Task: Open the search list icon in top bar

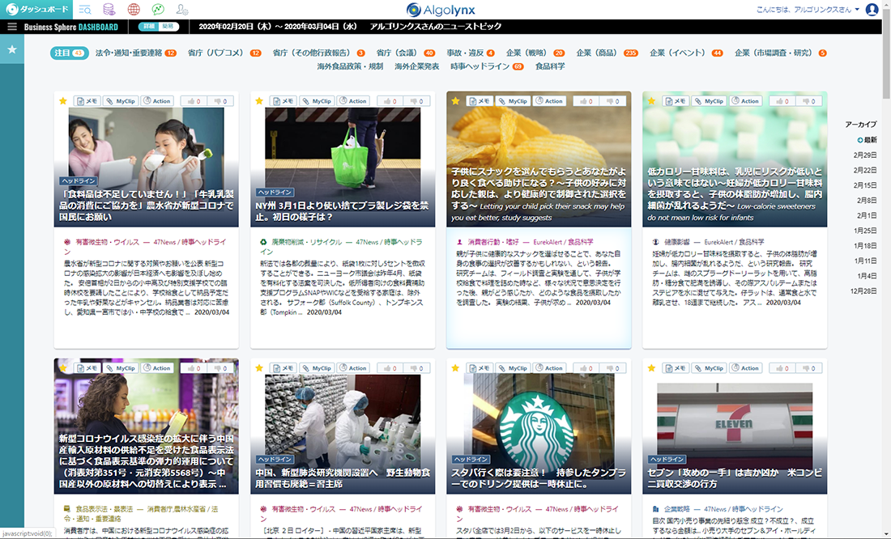Action: tap(85, 10)
